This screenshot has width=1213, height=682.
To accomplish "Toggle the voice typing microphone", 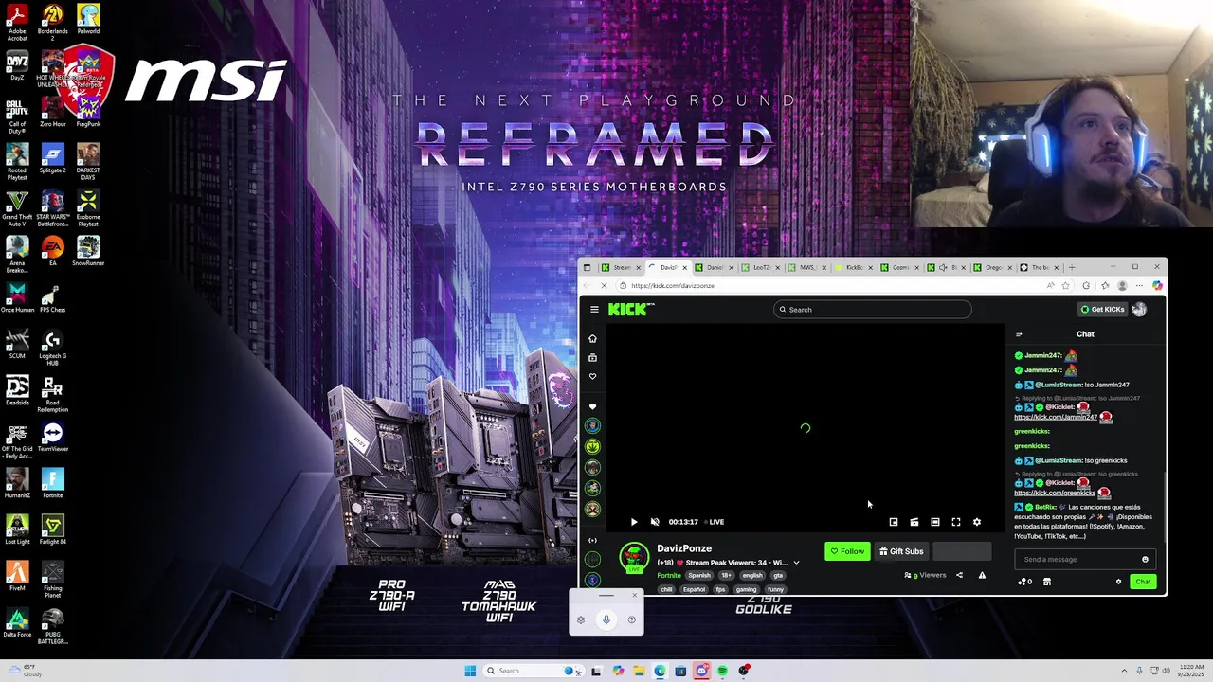I will tap(606, 619).
